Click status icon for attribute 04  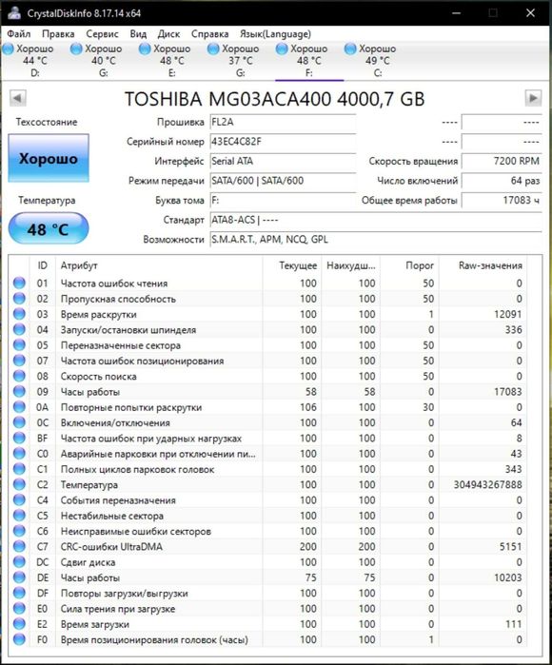[x=19, y=329]
